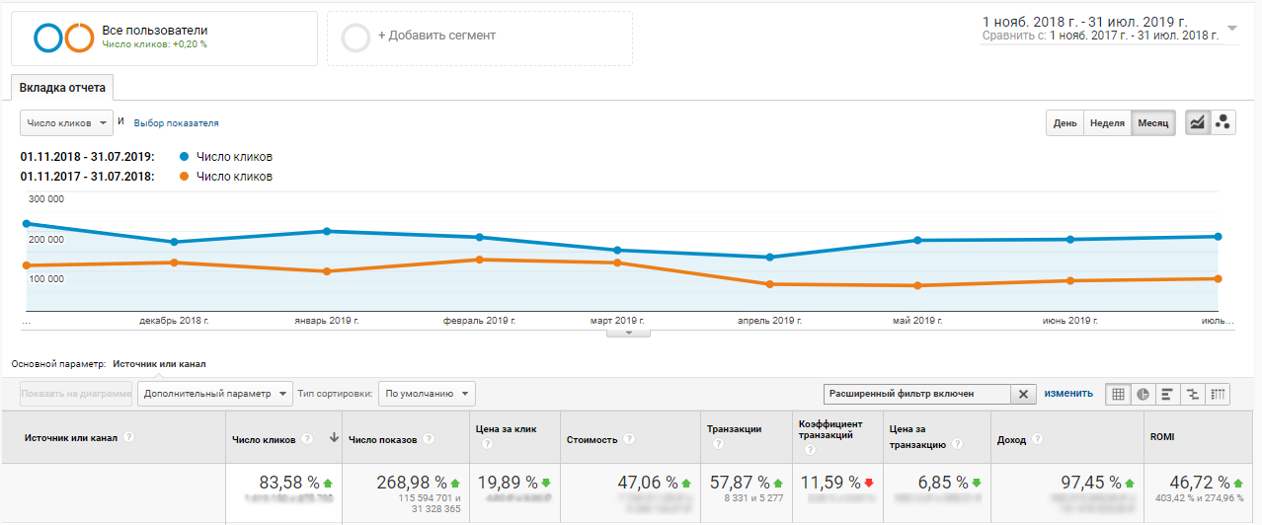Set chart interval to День

(x=1065, y=123)
